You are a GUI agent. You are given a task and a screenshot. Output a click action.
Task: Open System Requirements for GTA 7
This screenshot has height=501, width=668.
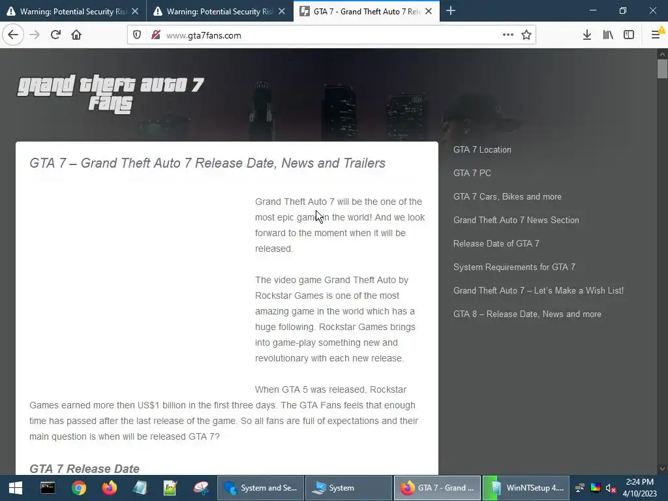[514, 267]
